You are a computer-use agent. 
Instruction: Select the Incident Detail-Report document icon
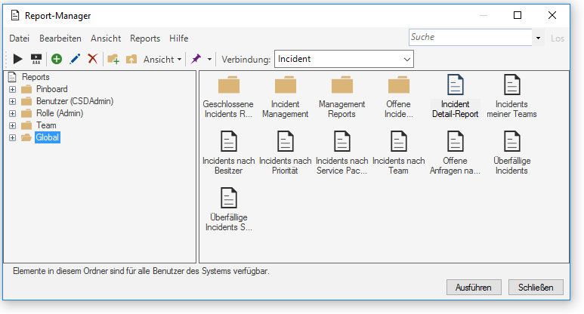click(455, 85)
